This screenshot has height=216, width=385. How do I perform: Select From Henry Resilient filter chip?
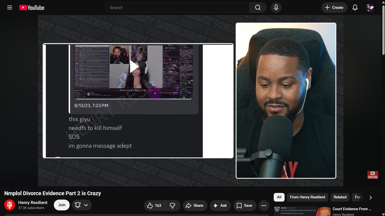tap(307, 197)
